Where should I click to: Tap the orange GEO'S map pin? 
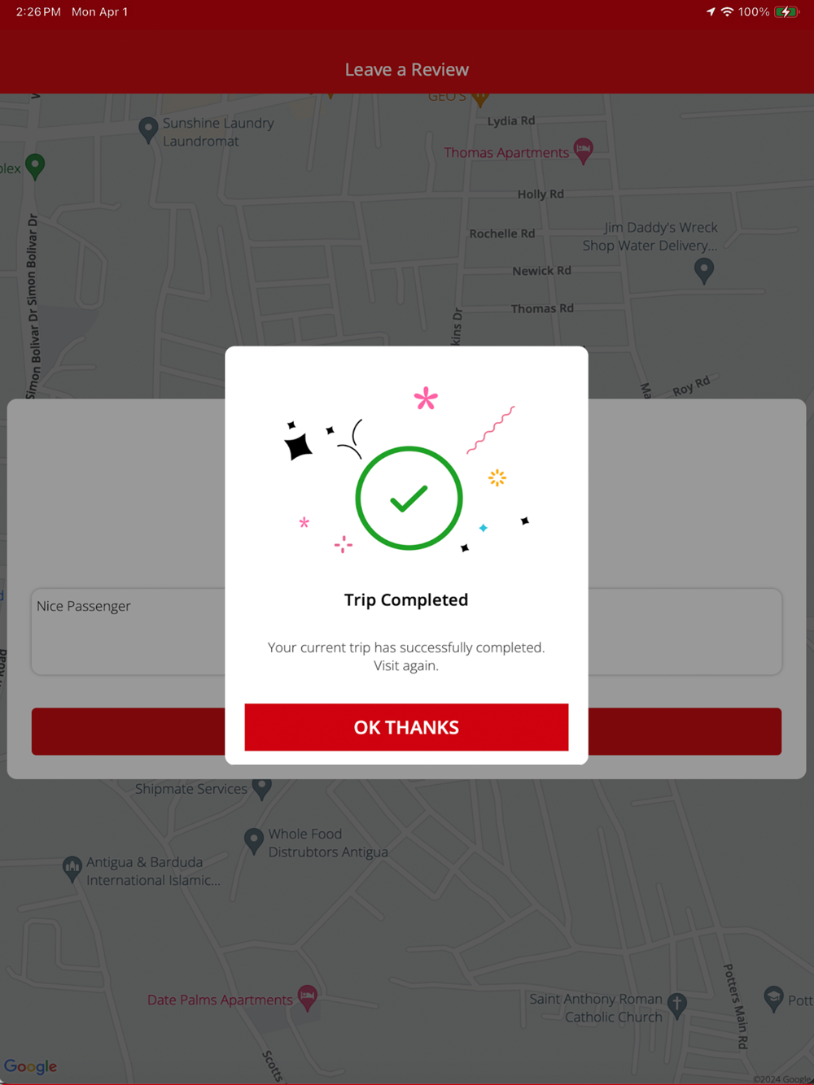480,99
